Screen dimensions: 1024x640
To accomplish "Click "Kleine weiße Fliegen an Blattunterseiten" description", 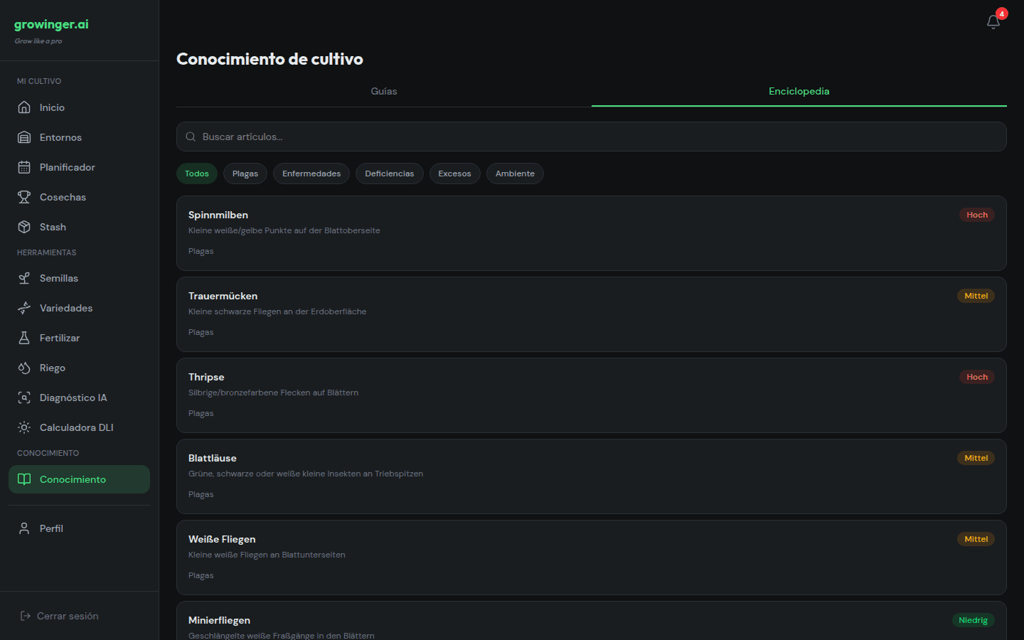I will (267, 555).
